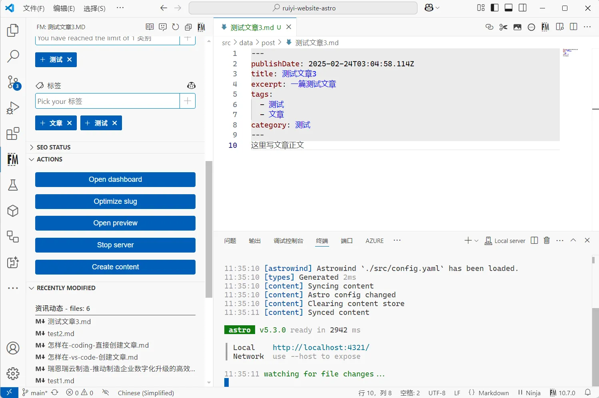Viewport: 599px width, 398px height.
Task: Remove the 测试 category chip
Action: click(70, 60)
